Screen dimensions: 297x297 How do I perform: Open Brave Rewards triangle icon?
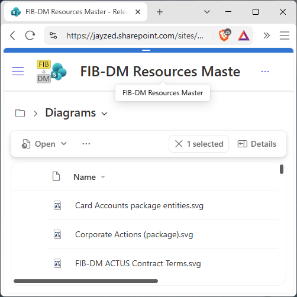tap(244, 35)
